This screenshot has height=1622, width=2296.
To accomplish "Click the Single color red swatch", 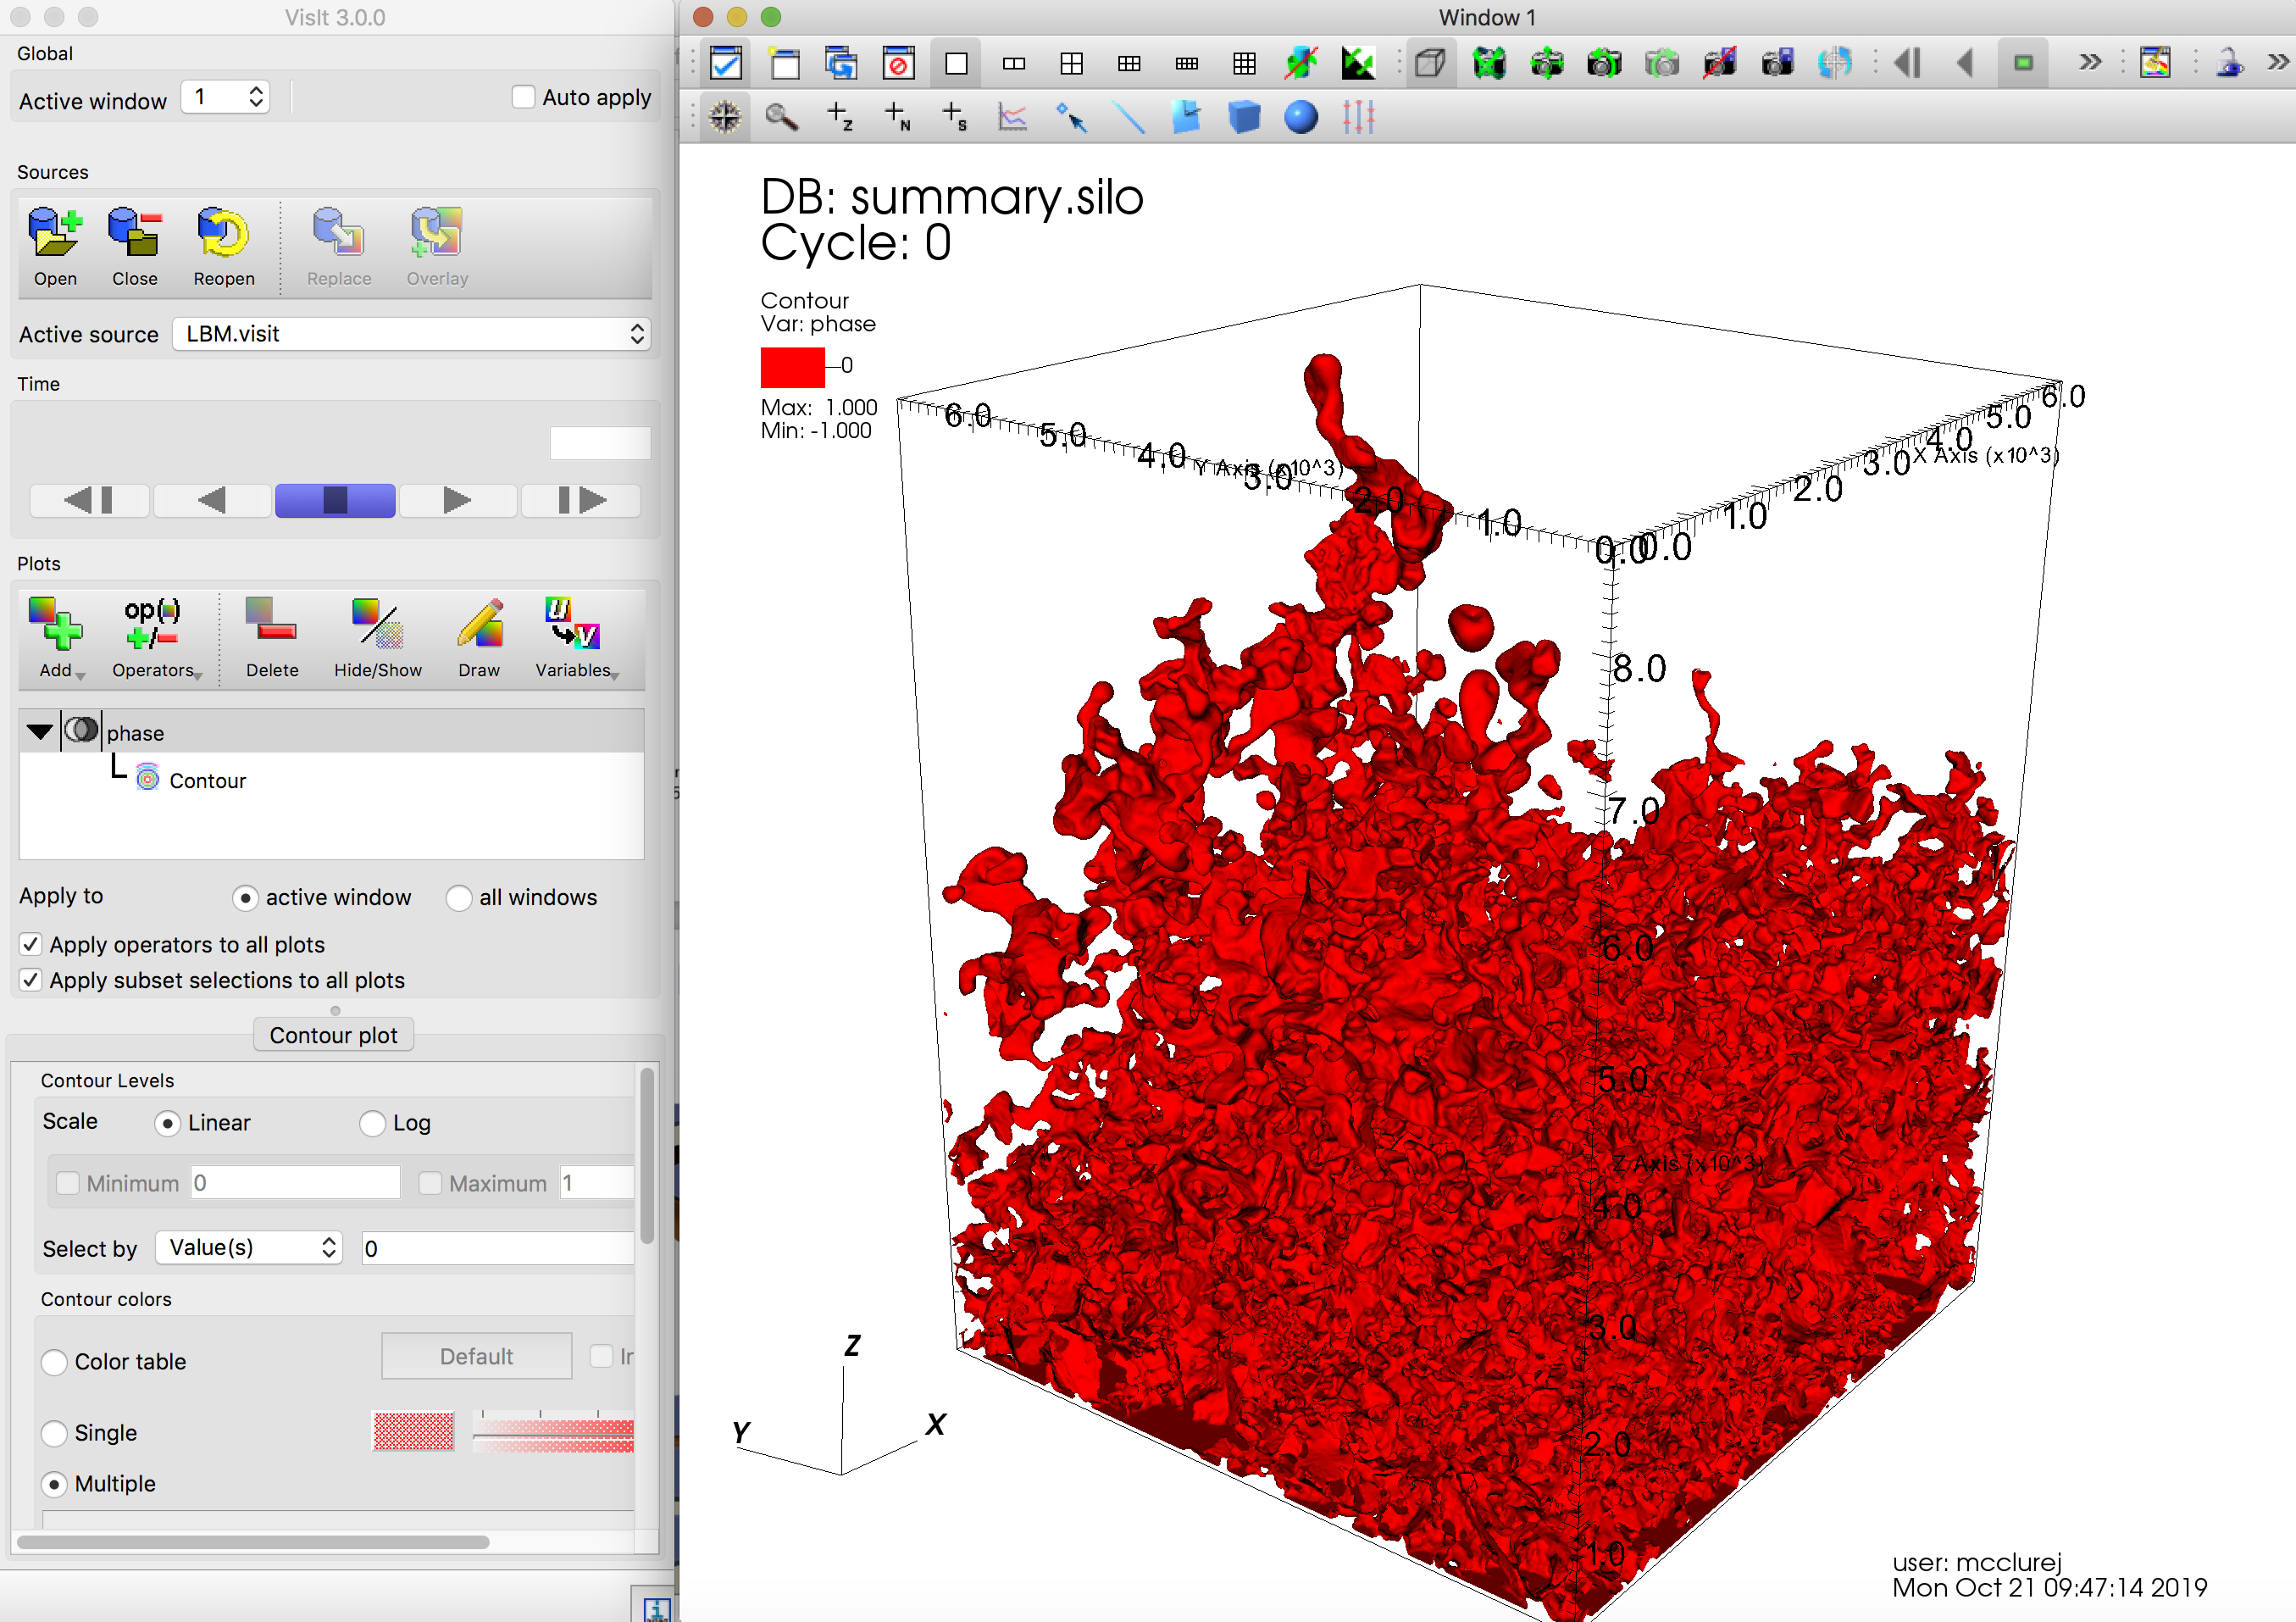I will click(413, 1431).
